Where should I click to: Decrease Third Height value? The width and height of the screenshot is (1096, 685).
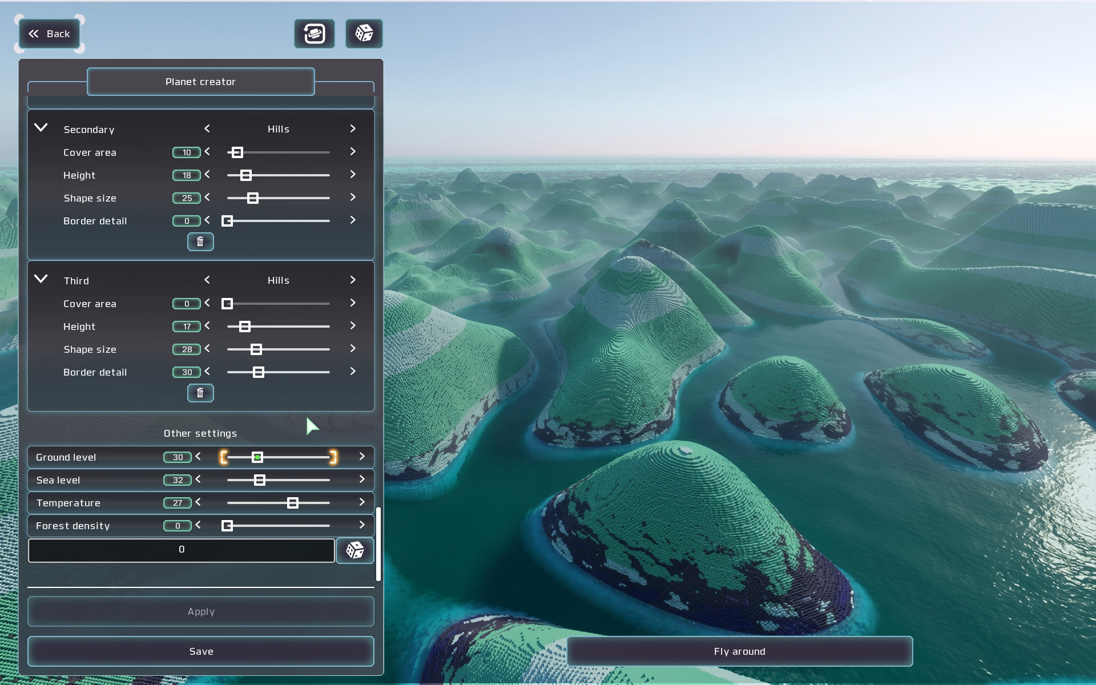click(x=207, y=326)
